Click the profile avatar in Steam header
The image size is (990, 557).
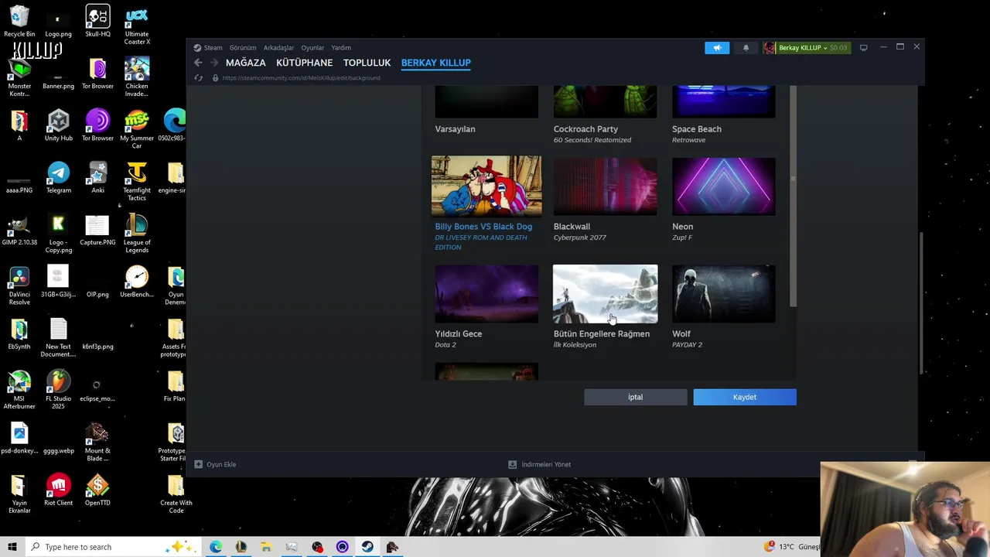click(769, 48)
